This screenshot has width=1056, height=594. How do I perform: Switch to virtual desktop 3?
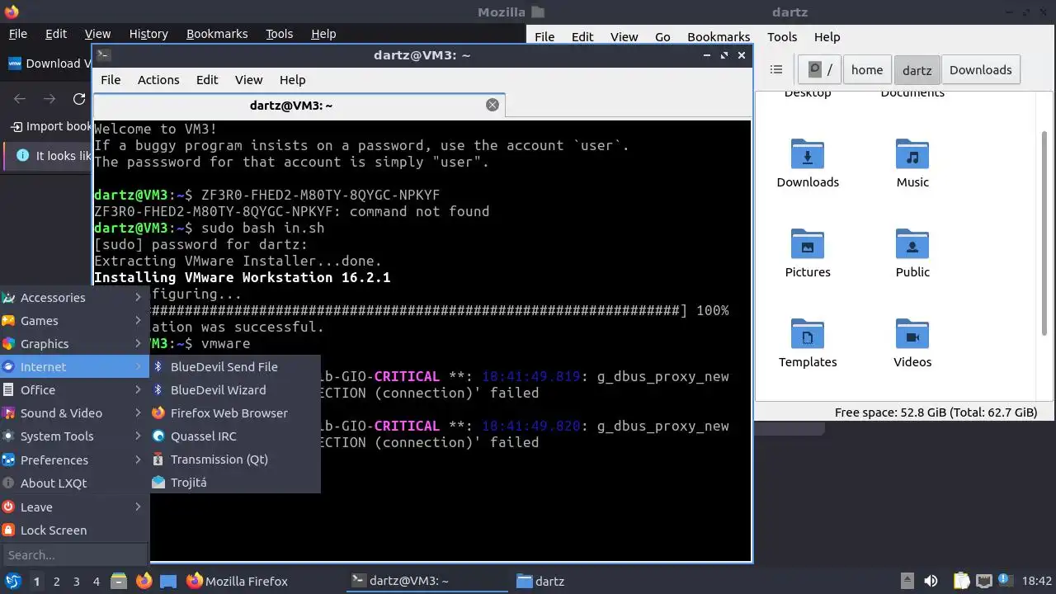pos(76,582)
